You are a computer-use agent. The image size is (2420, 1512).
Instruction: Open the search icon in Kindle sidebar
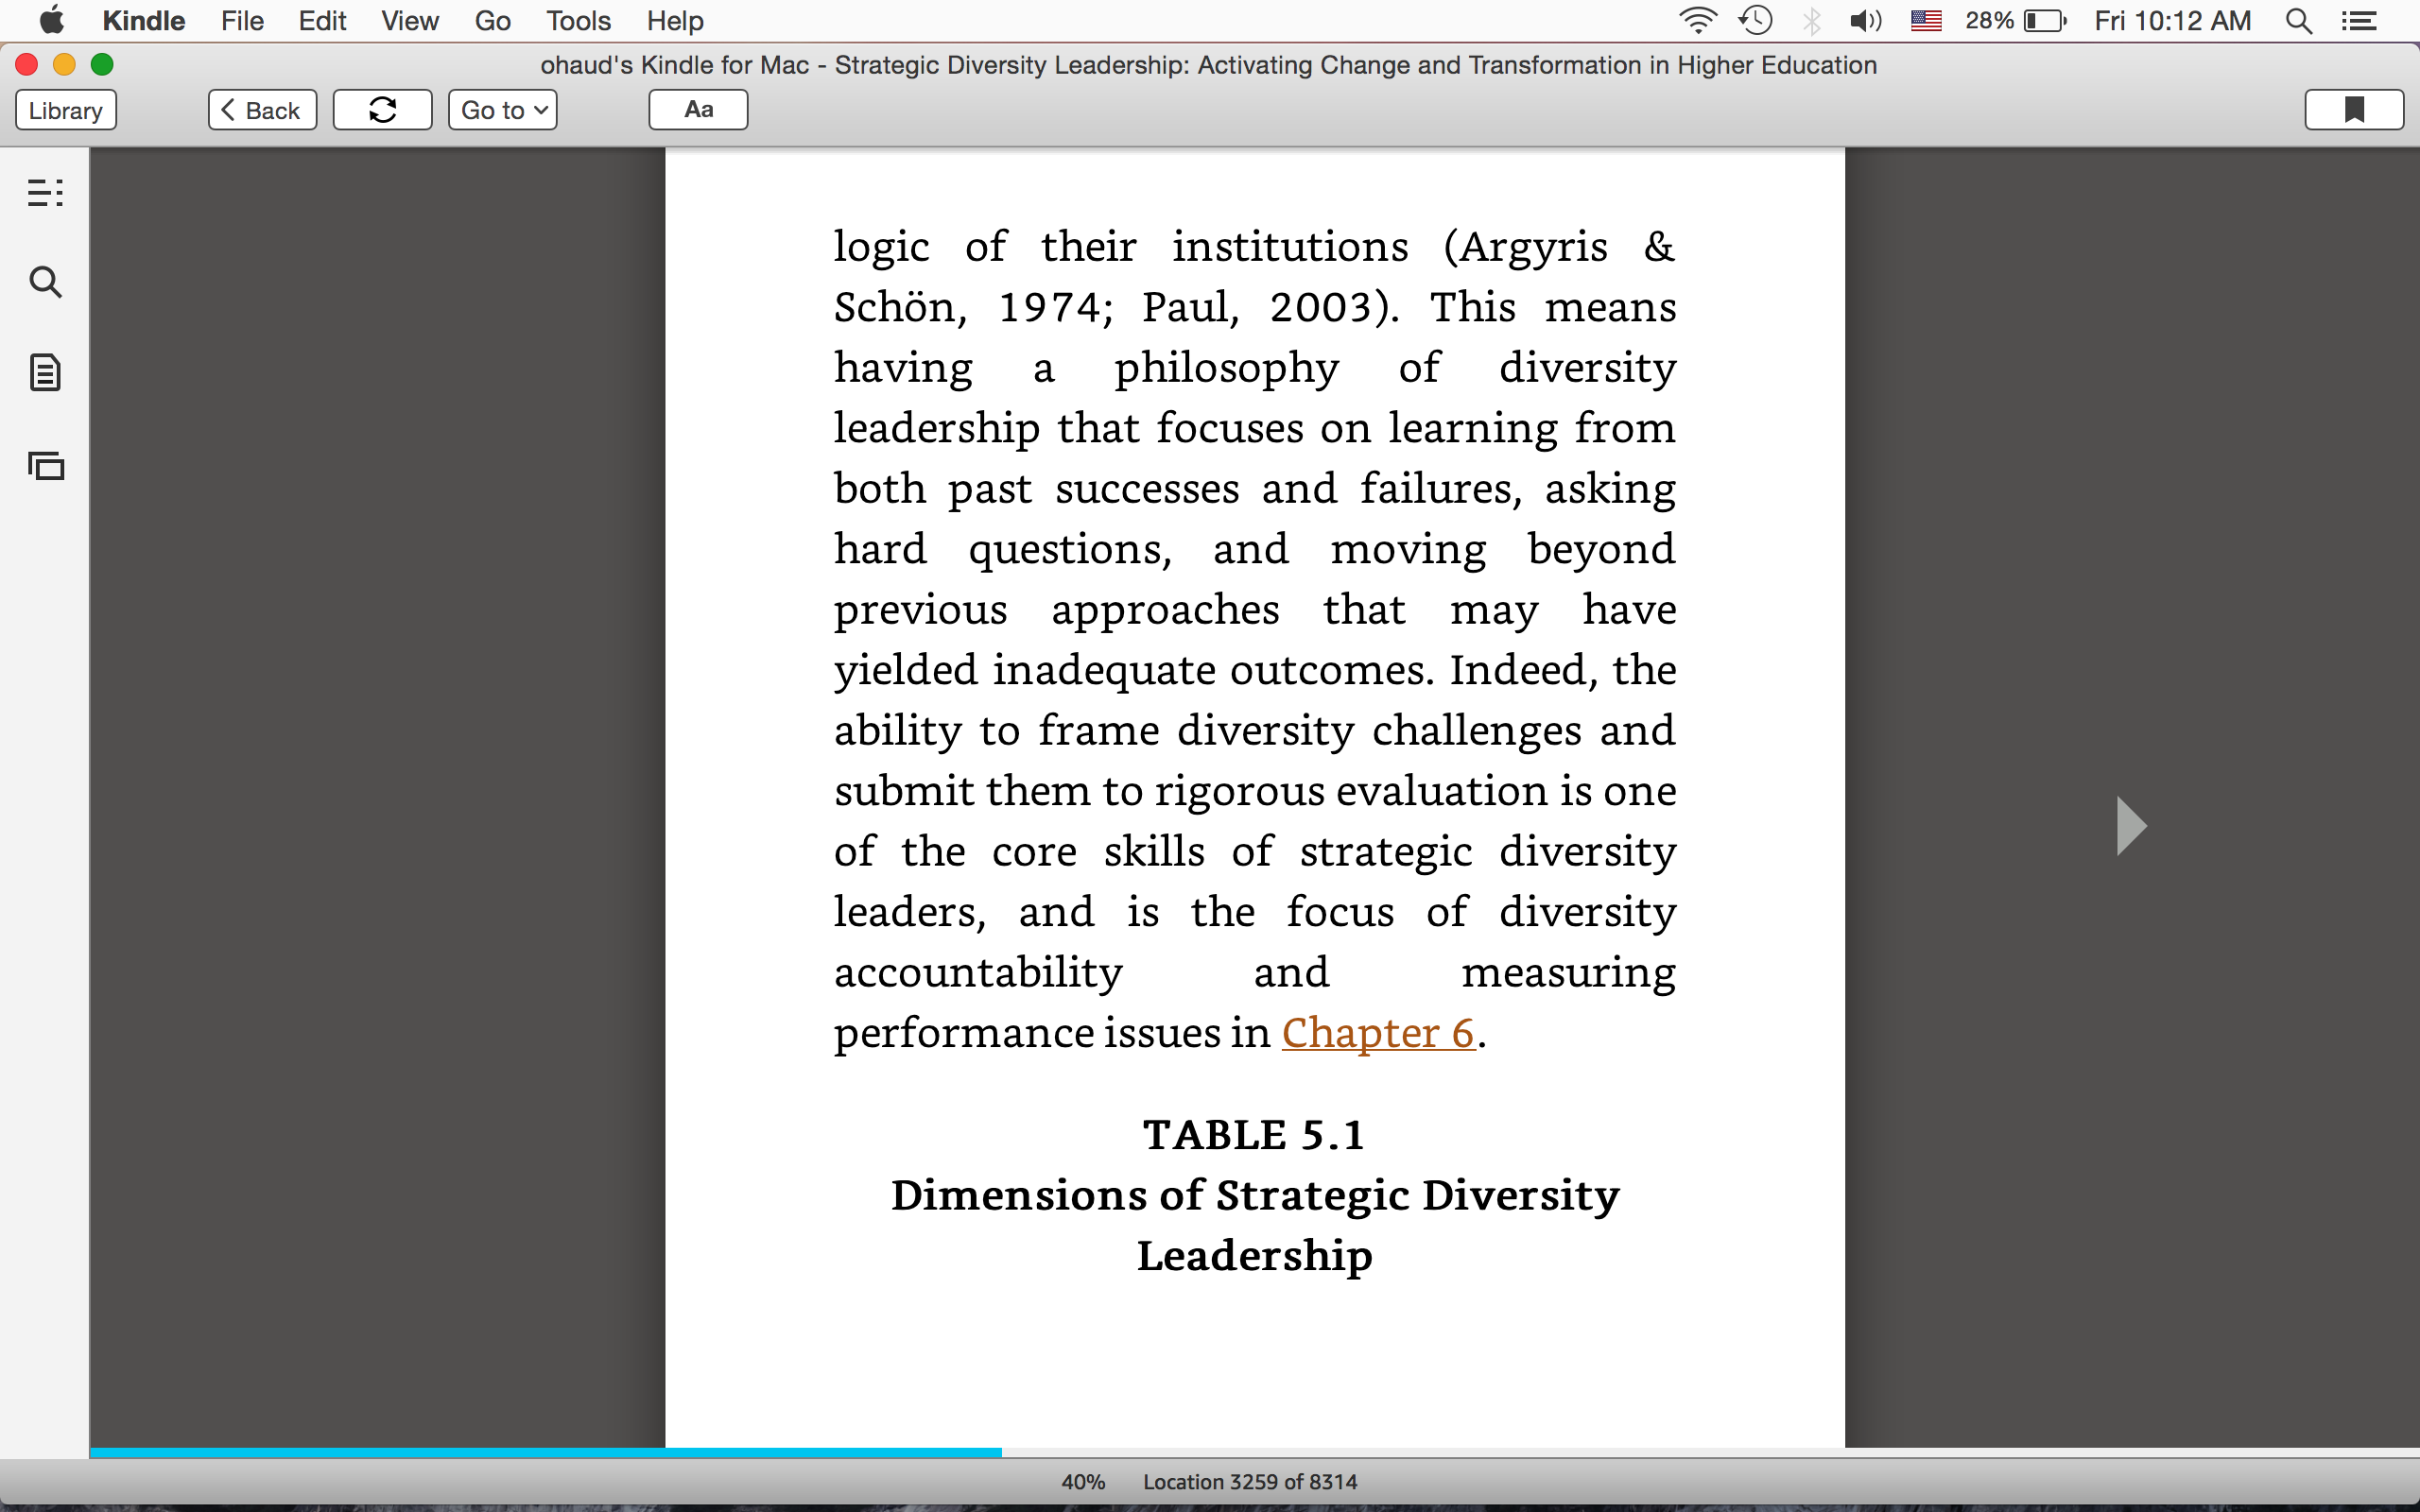tap(45, 282)
